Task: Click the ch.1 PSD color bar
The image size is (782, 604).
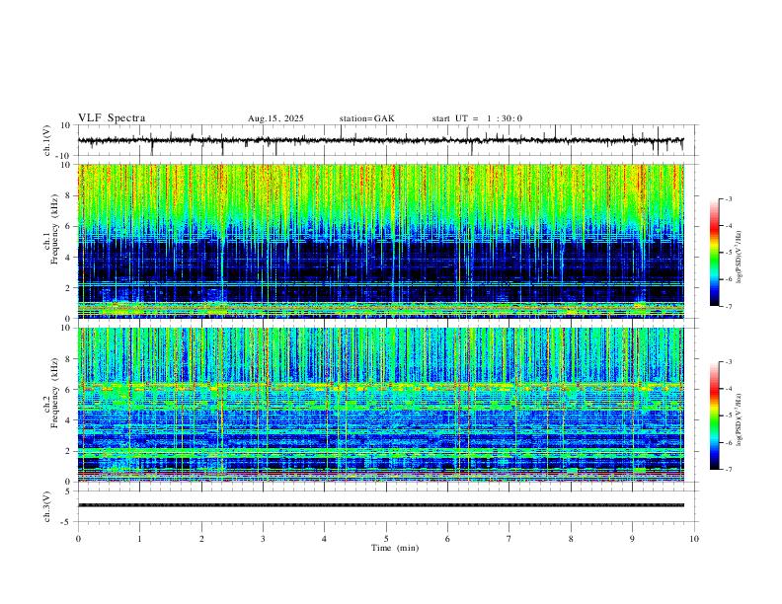Action: point(715,253)
